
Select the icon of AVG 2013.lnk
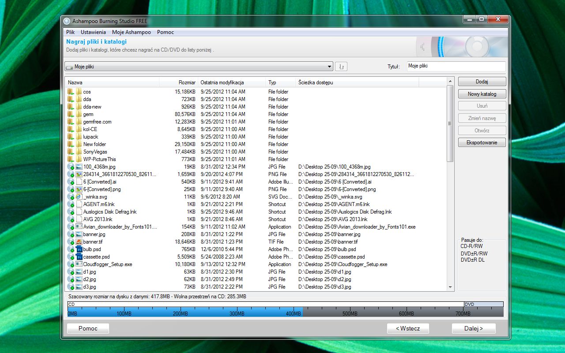pyautogui.click(x=79, y=219)
